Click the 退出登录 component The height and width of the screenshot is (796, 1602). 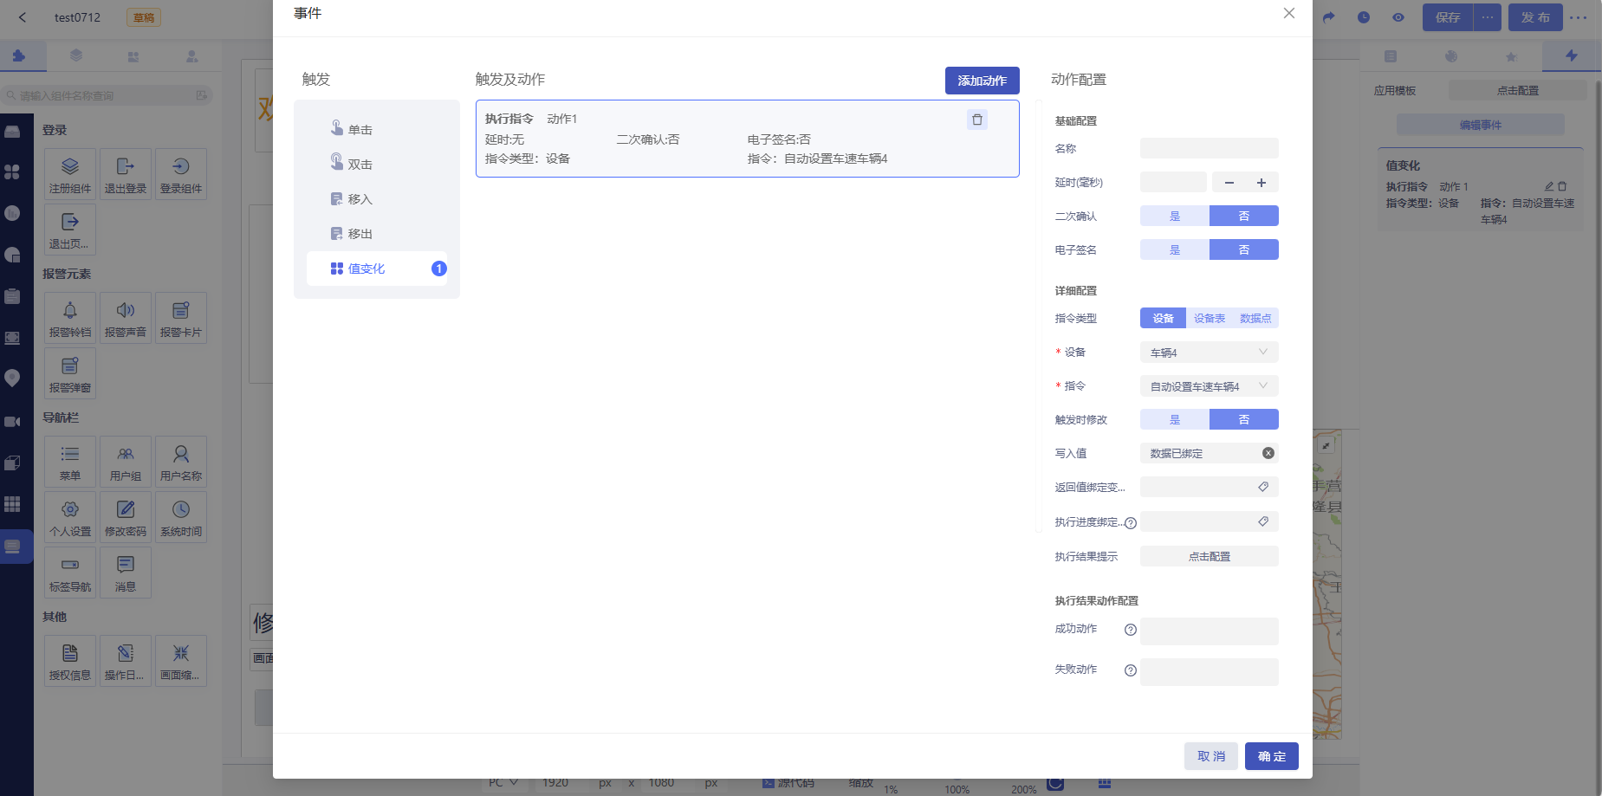tap(126, 174)
